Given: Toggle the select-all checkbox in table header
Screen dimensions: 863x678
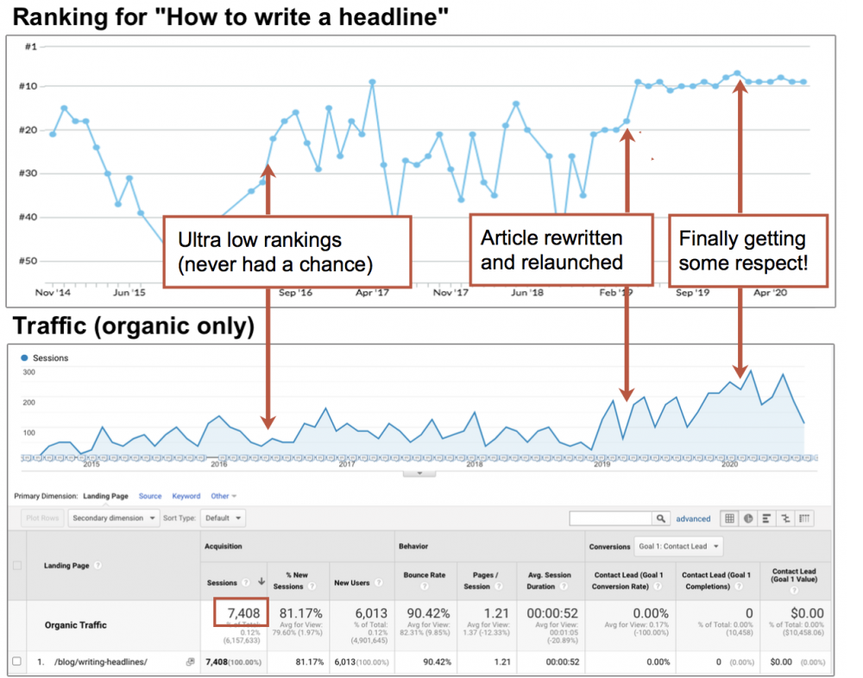Looking at the screenshot, I should click(x=16, y=566).
